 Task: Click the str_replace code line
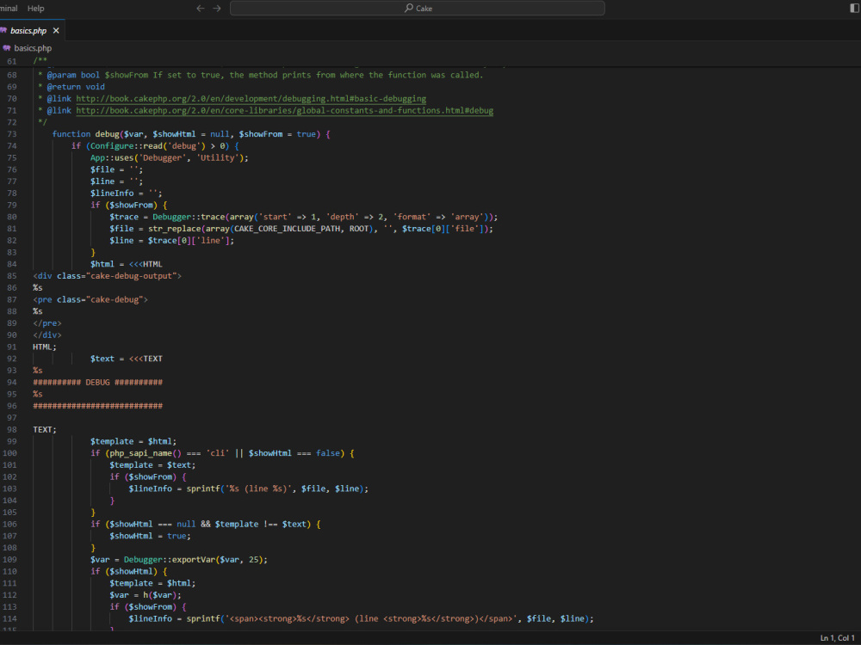point(300,229)
